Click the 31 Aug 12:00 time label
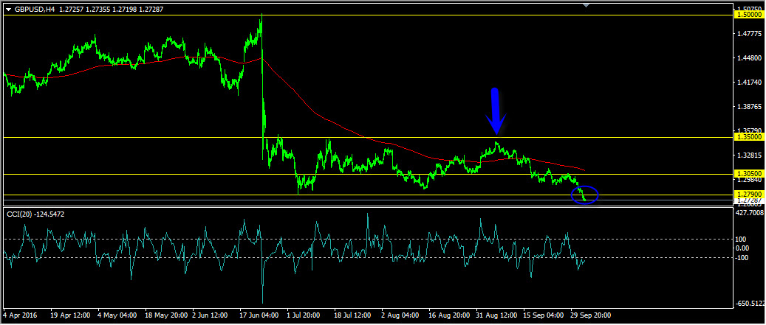The width and height of the screenshot is (766, 325). click(x=496, y=315)
